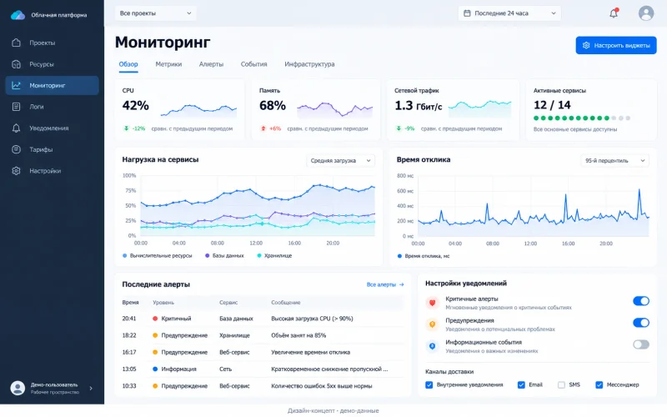Open the 95-й перцентиль dropdown
Screen dimensions: 667x417
(614, 160)
